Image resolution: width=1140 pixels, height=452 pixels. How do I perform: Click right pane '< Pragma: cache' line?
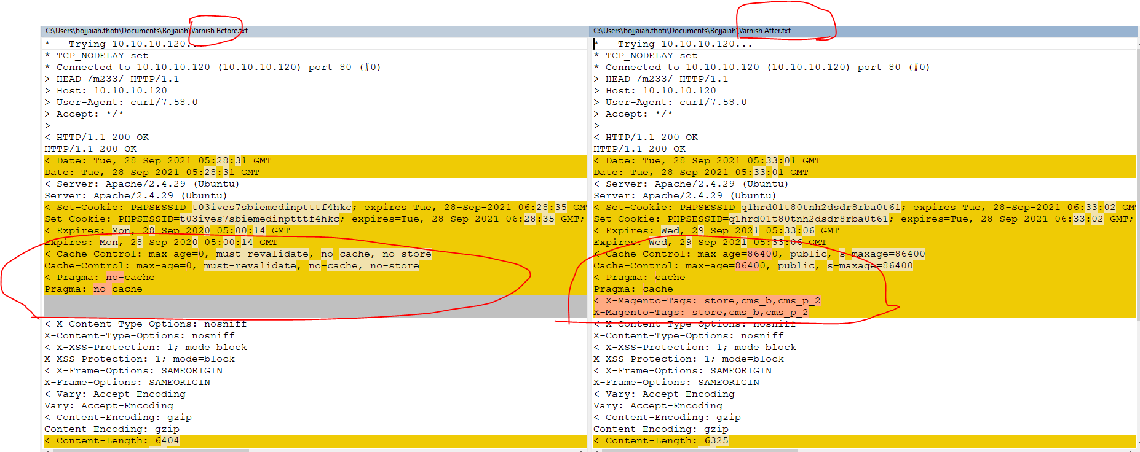coord(865,278)
